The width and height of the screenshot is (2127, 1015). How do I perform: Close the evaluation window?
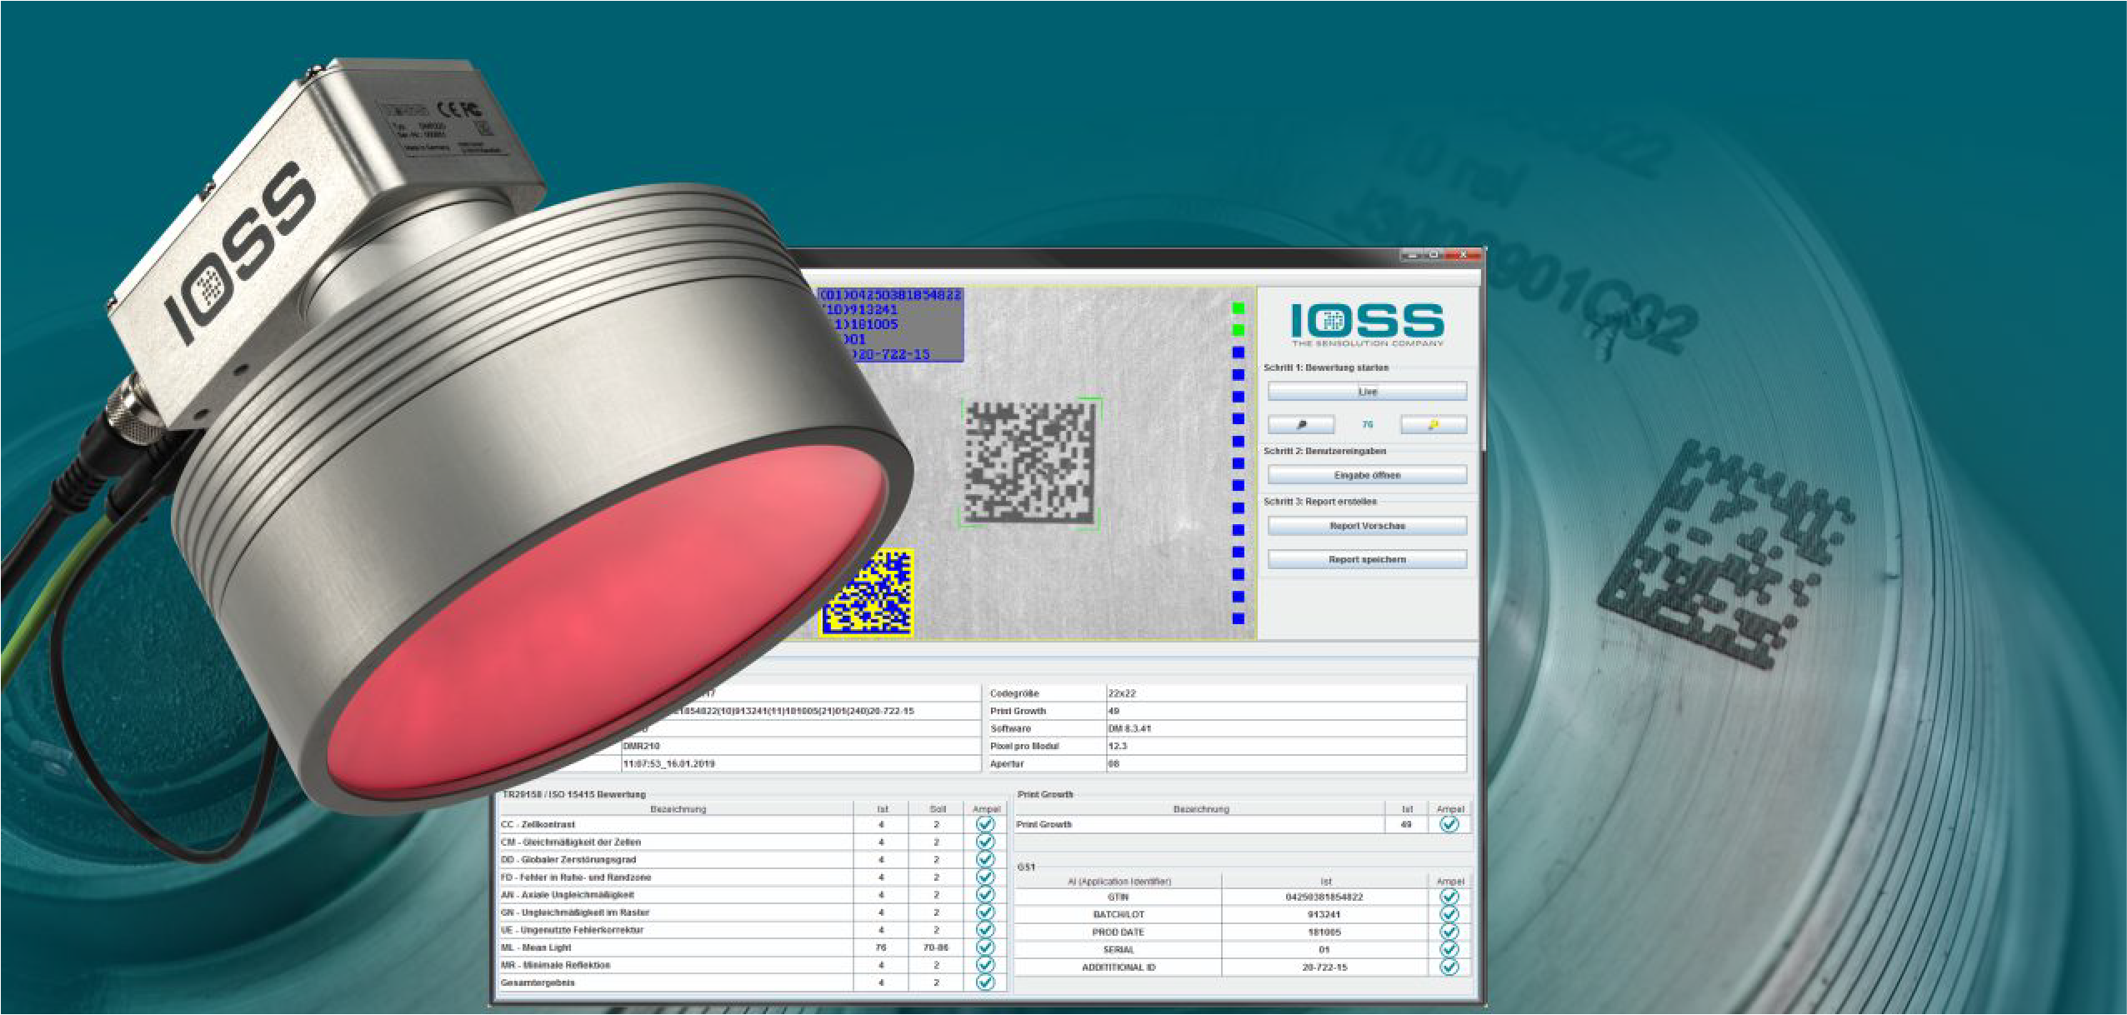point(1463,254)
